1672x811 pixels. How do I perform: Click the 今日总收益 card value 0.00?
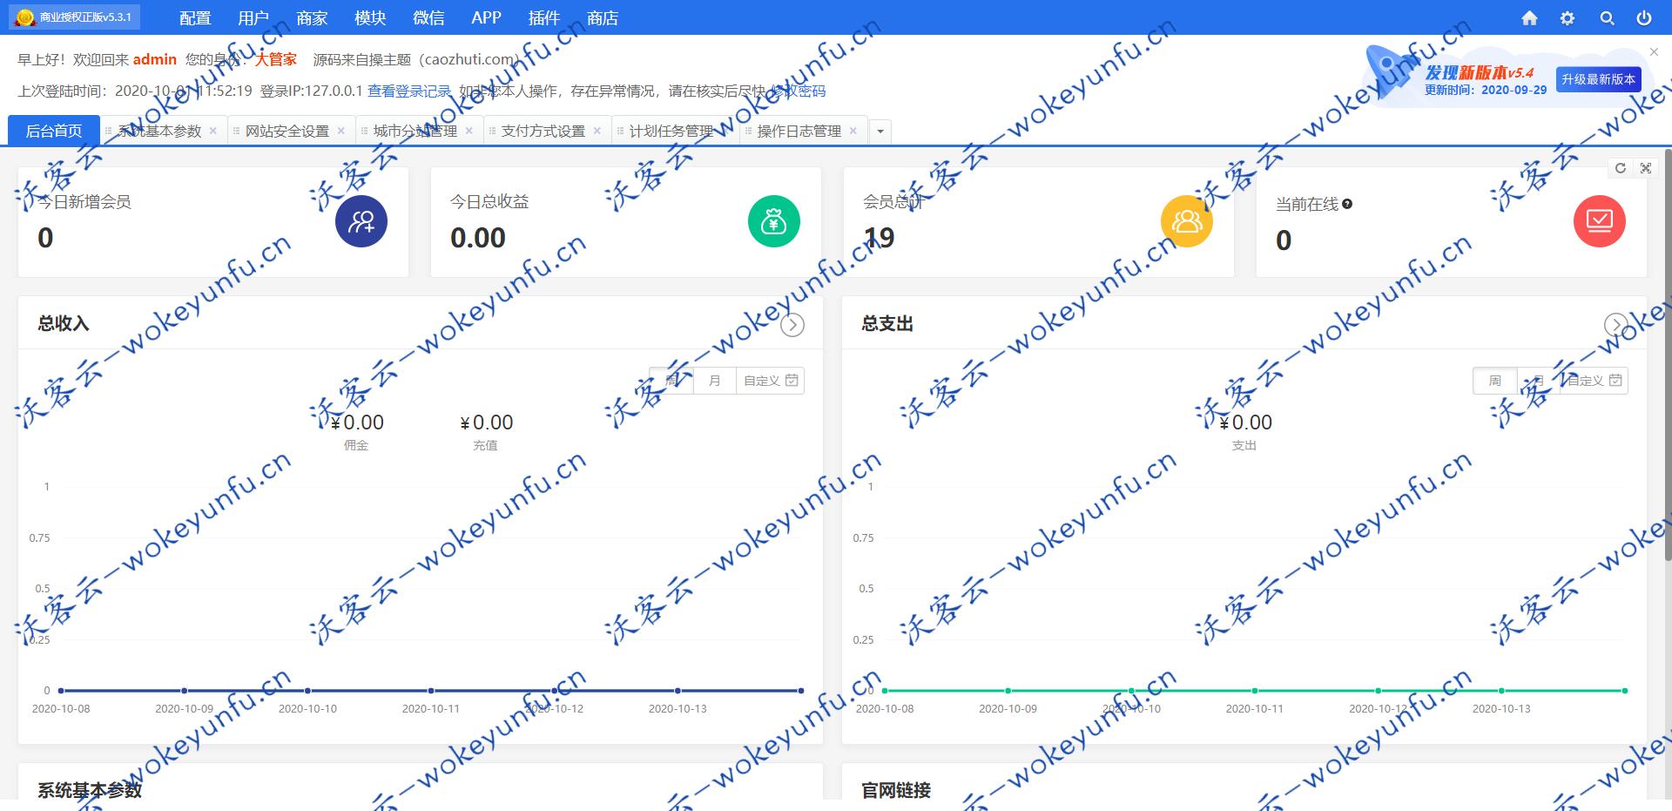[478, 238]
